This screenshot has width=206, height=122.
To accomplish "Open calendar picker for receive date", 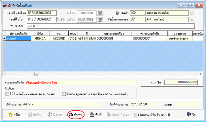I will tap(100, 13).
